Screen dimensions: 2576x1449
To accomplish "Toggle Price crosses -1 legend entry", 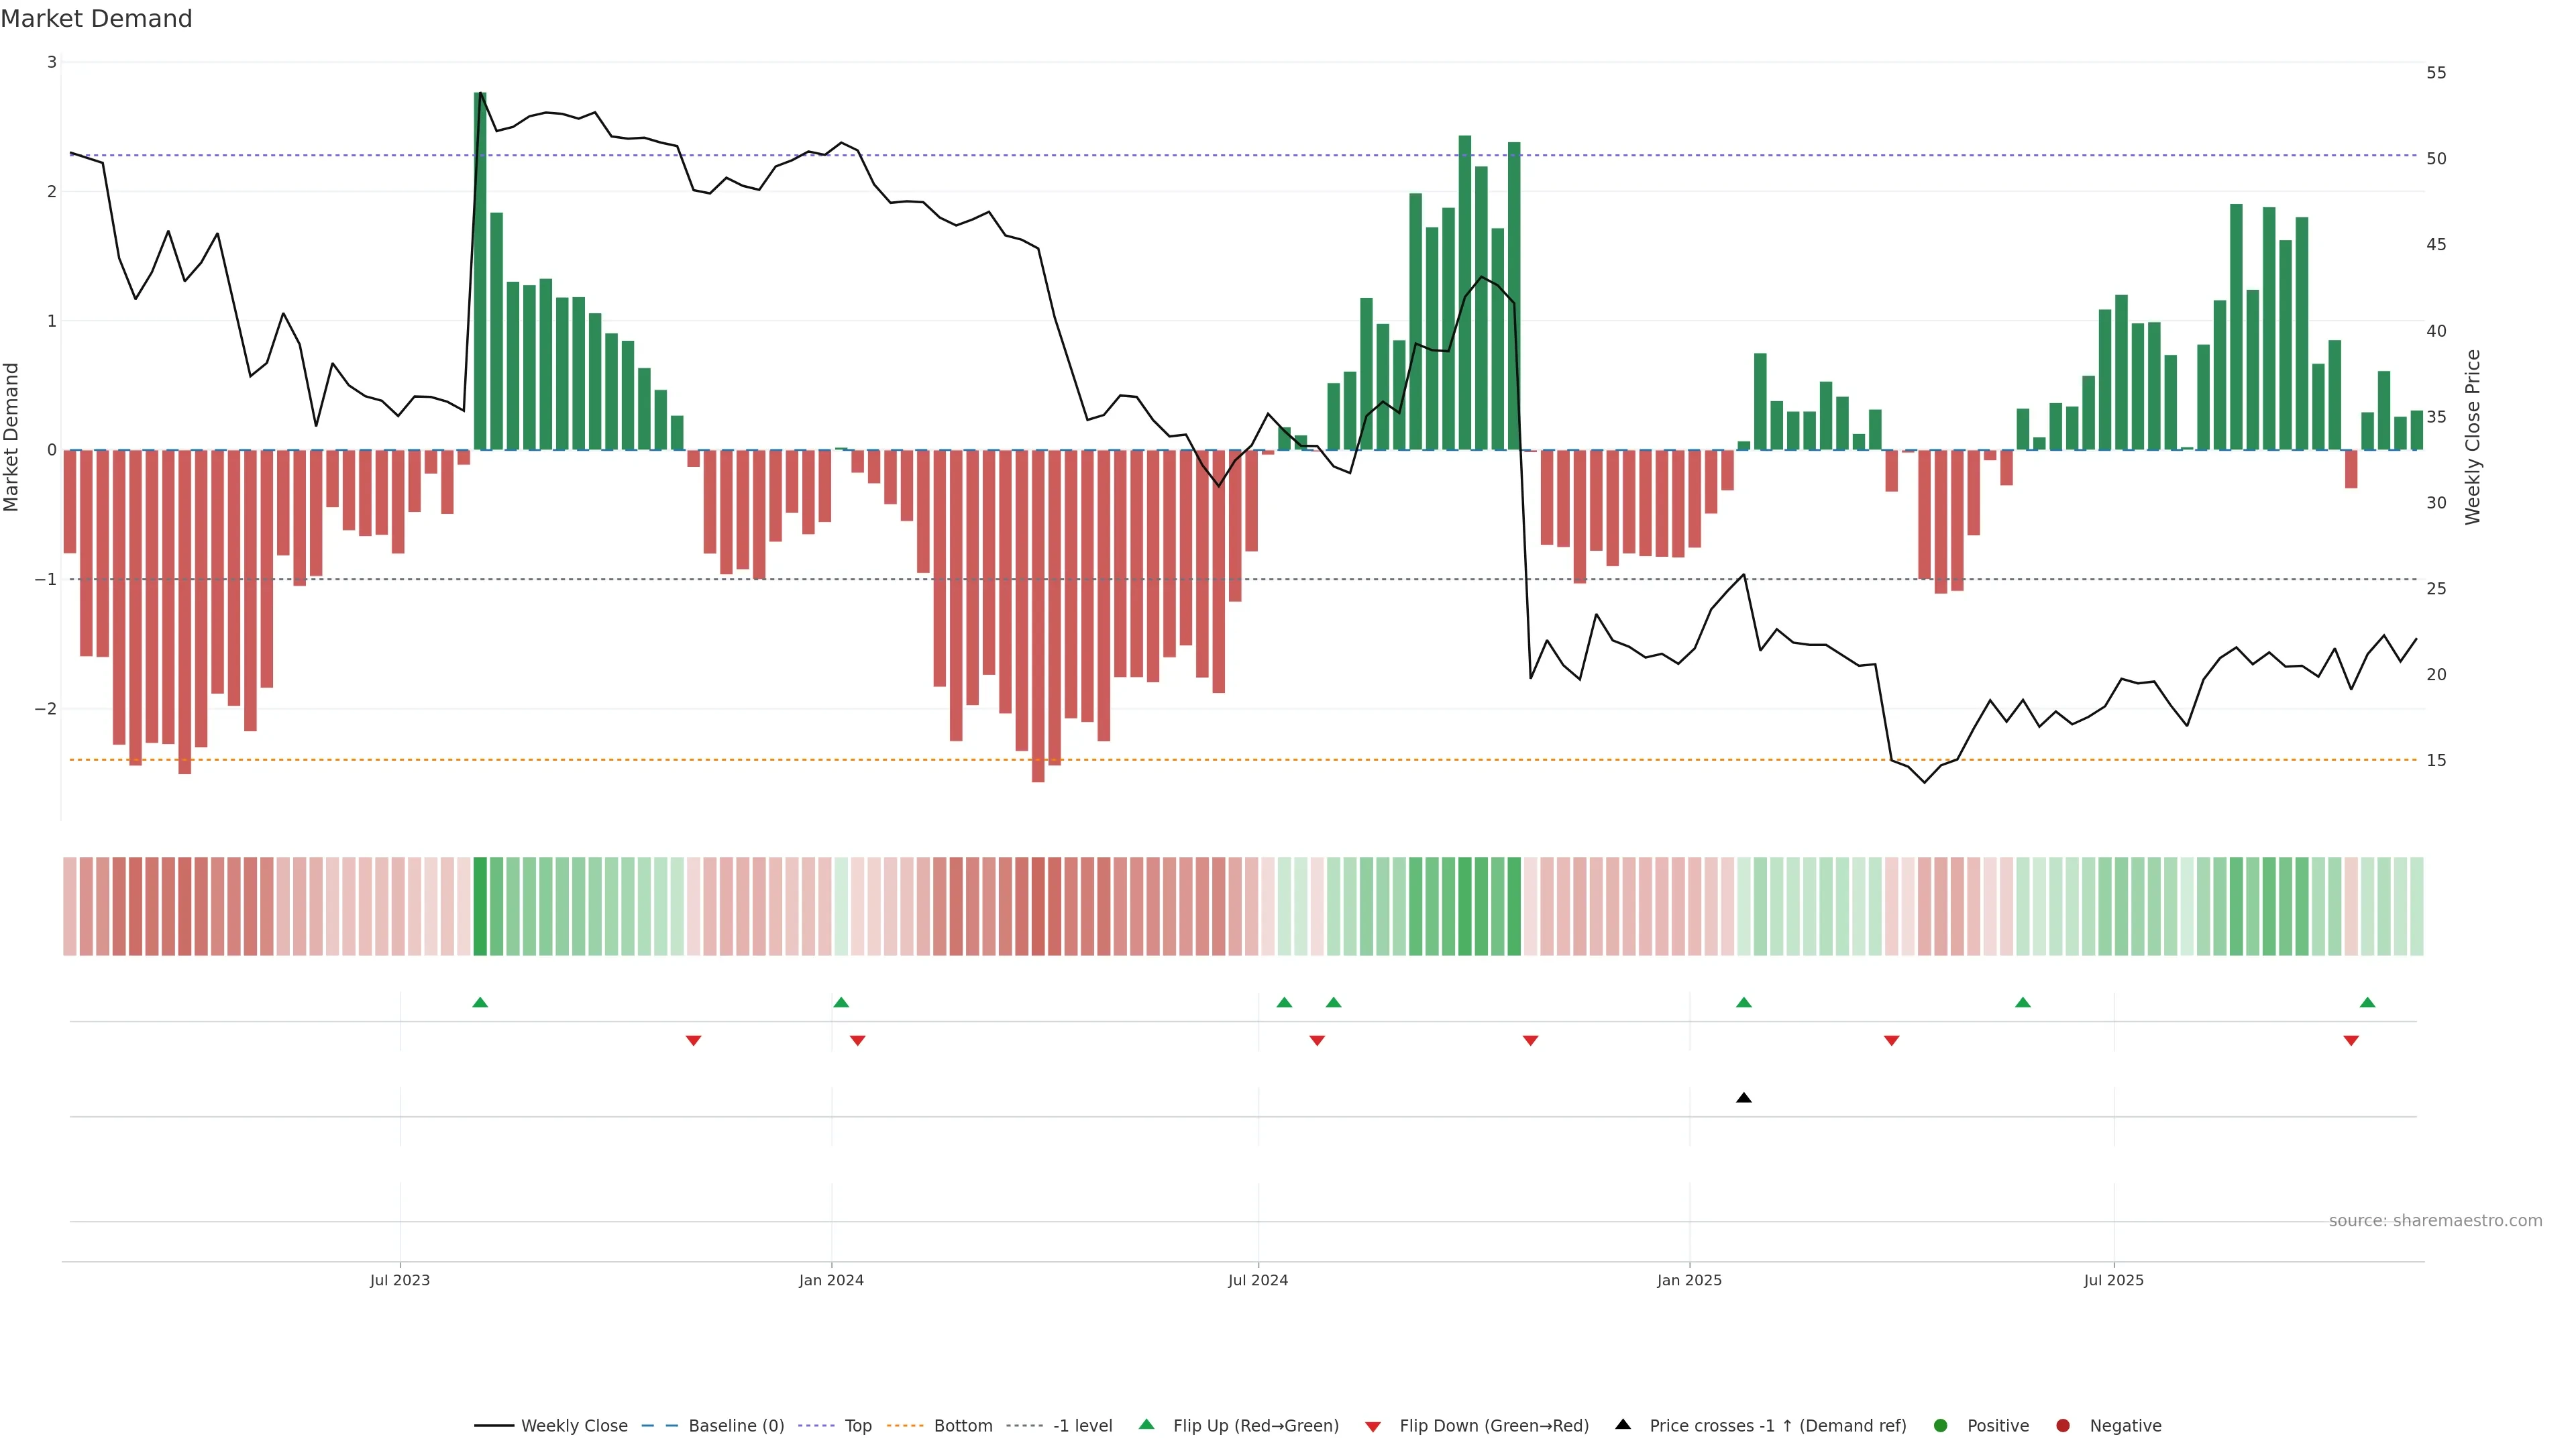I will [1777, 1426].
